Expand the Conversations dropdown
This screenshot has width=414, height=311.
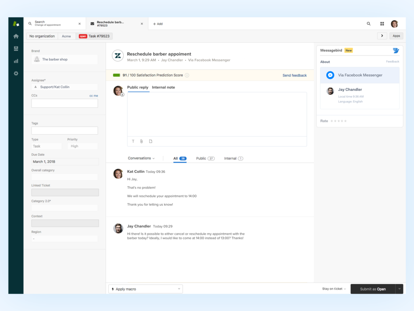pyautogui.click(x=140, y=158)
